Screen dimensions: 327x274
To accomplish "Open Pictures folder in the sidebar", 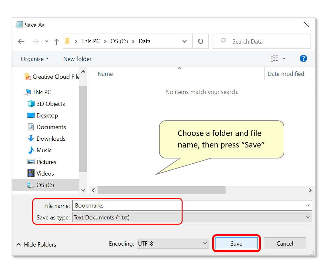I will pos(42,162).
